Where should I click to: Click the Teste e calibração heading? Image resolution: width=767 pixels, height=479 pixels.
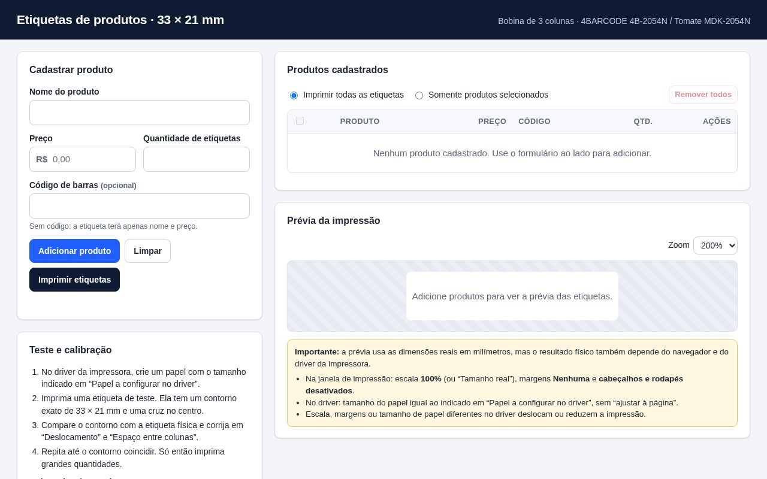point(71,350)
